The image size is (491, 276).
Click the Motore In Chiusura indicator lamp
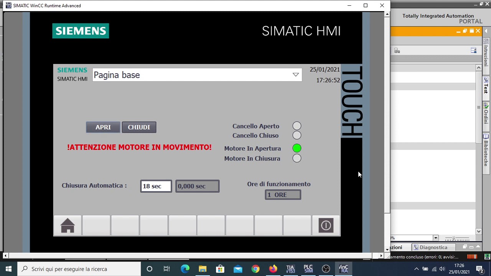tap(297, 158)
